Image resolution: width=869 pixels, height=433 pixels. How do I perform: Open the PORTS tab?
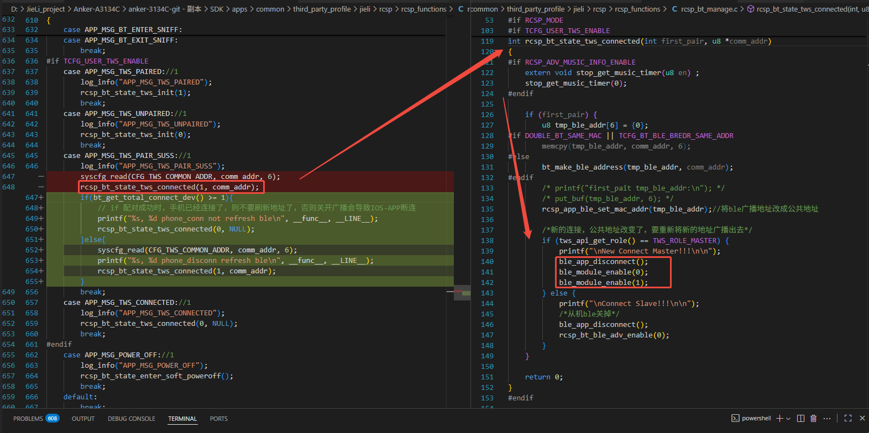pos(219,419)
